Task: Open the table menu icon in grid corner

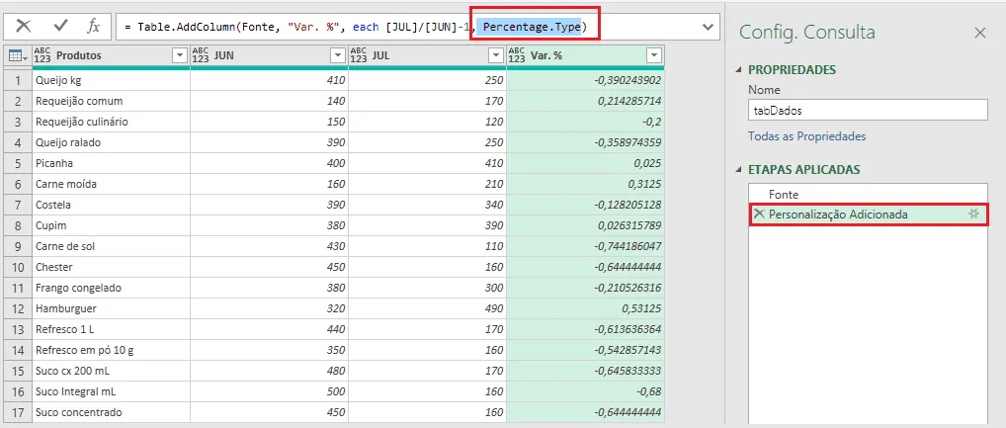Action: (18, 56)
